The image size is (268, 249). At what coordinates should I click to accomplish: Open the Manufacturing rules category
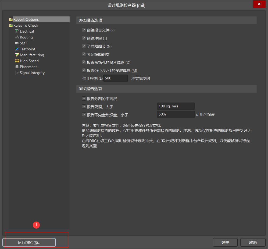click(32, 55)
